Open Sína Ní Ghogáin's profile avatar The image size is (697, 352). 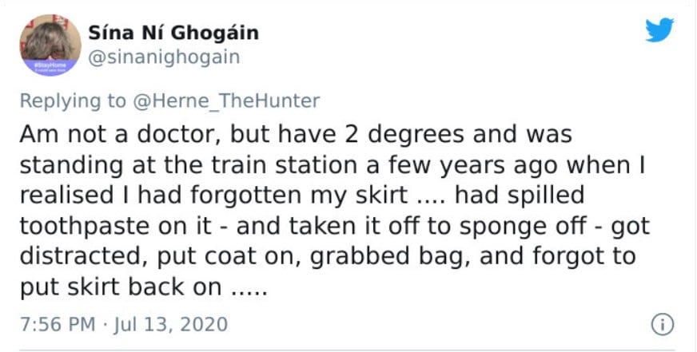pos(50,45)
